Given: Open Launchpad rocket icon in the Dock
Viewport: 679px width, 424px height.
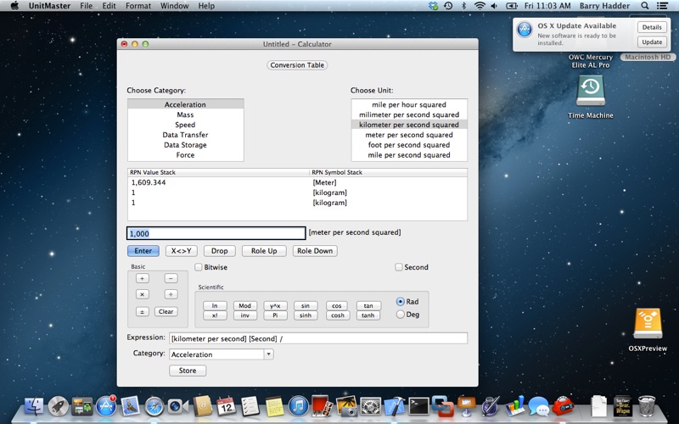Looking at the screenshot, I should [x=58, y=406].
